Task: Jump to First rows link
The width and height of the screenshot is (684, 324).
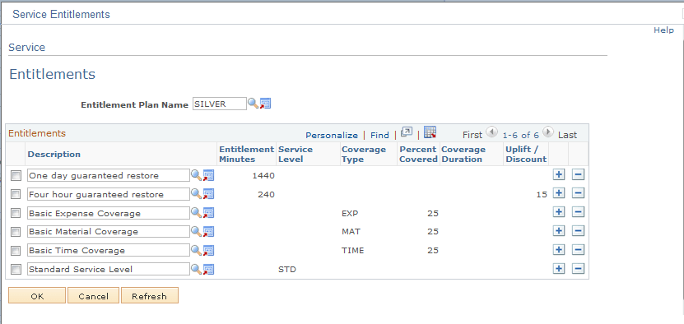Action: 472,135
